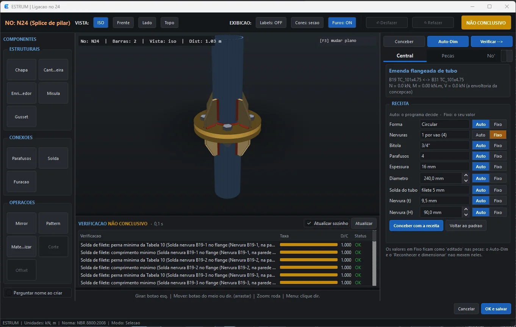
Task: Pick the Solda connection tool
Action: (x=53, y=158)
